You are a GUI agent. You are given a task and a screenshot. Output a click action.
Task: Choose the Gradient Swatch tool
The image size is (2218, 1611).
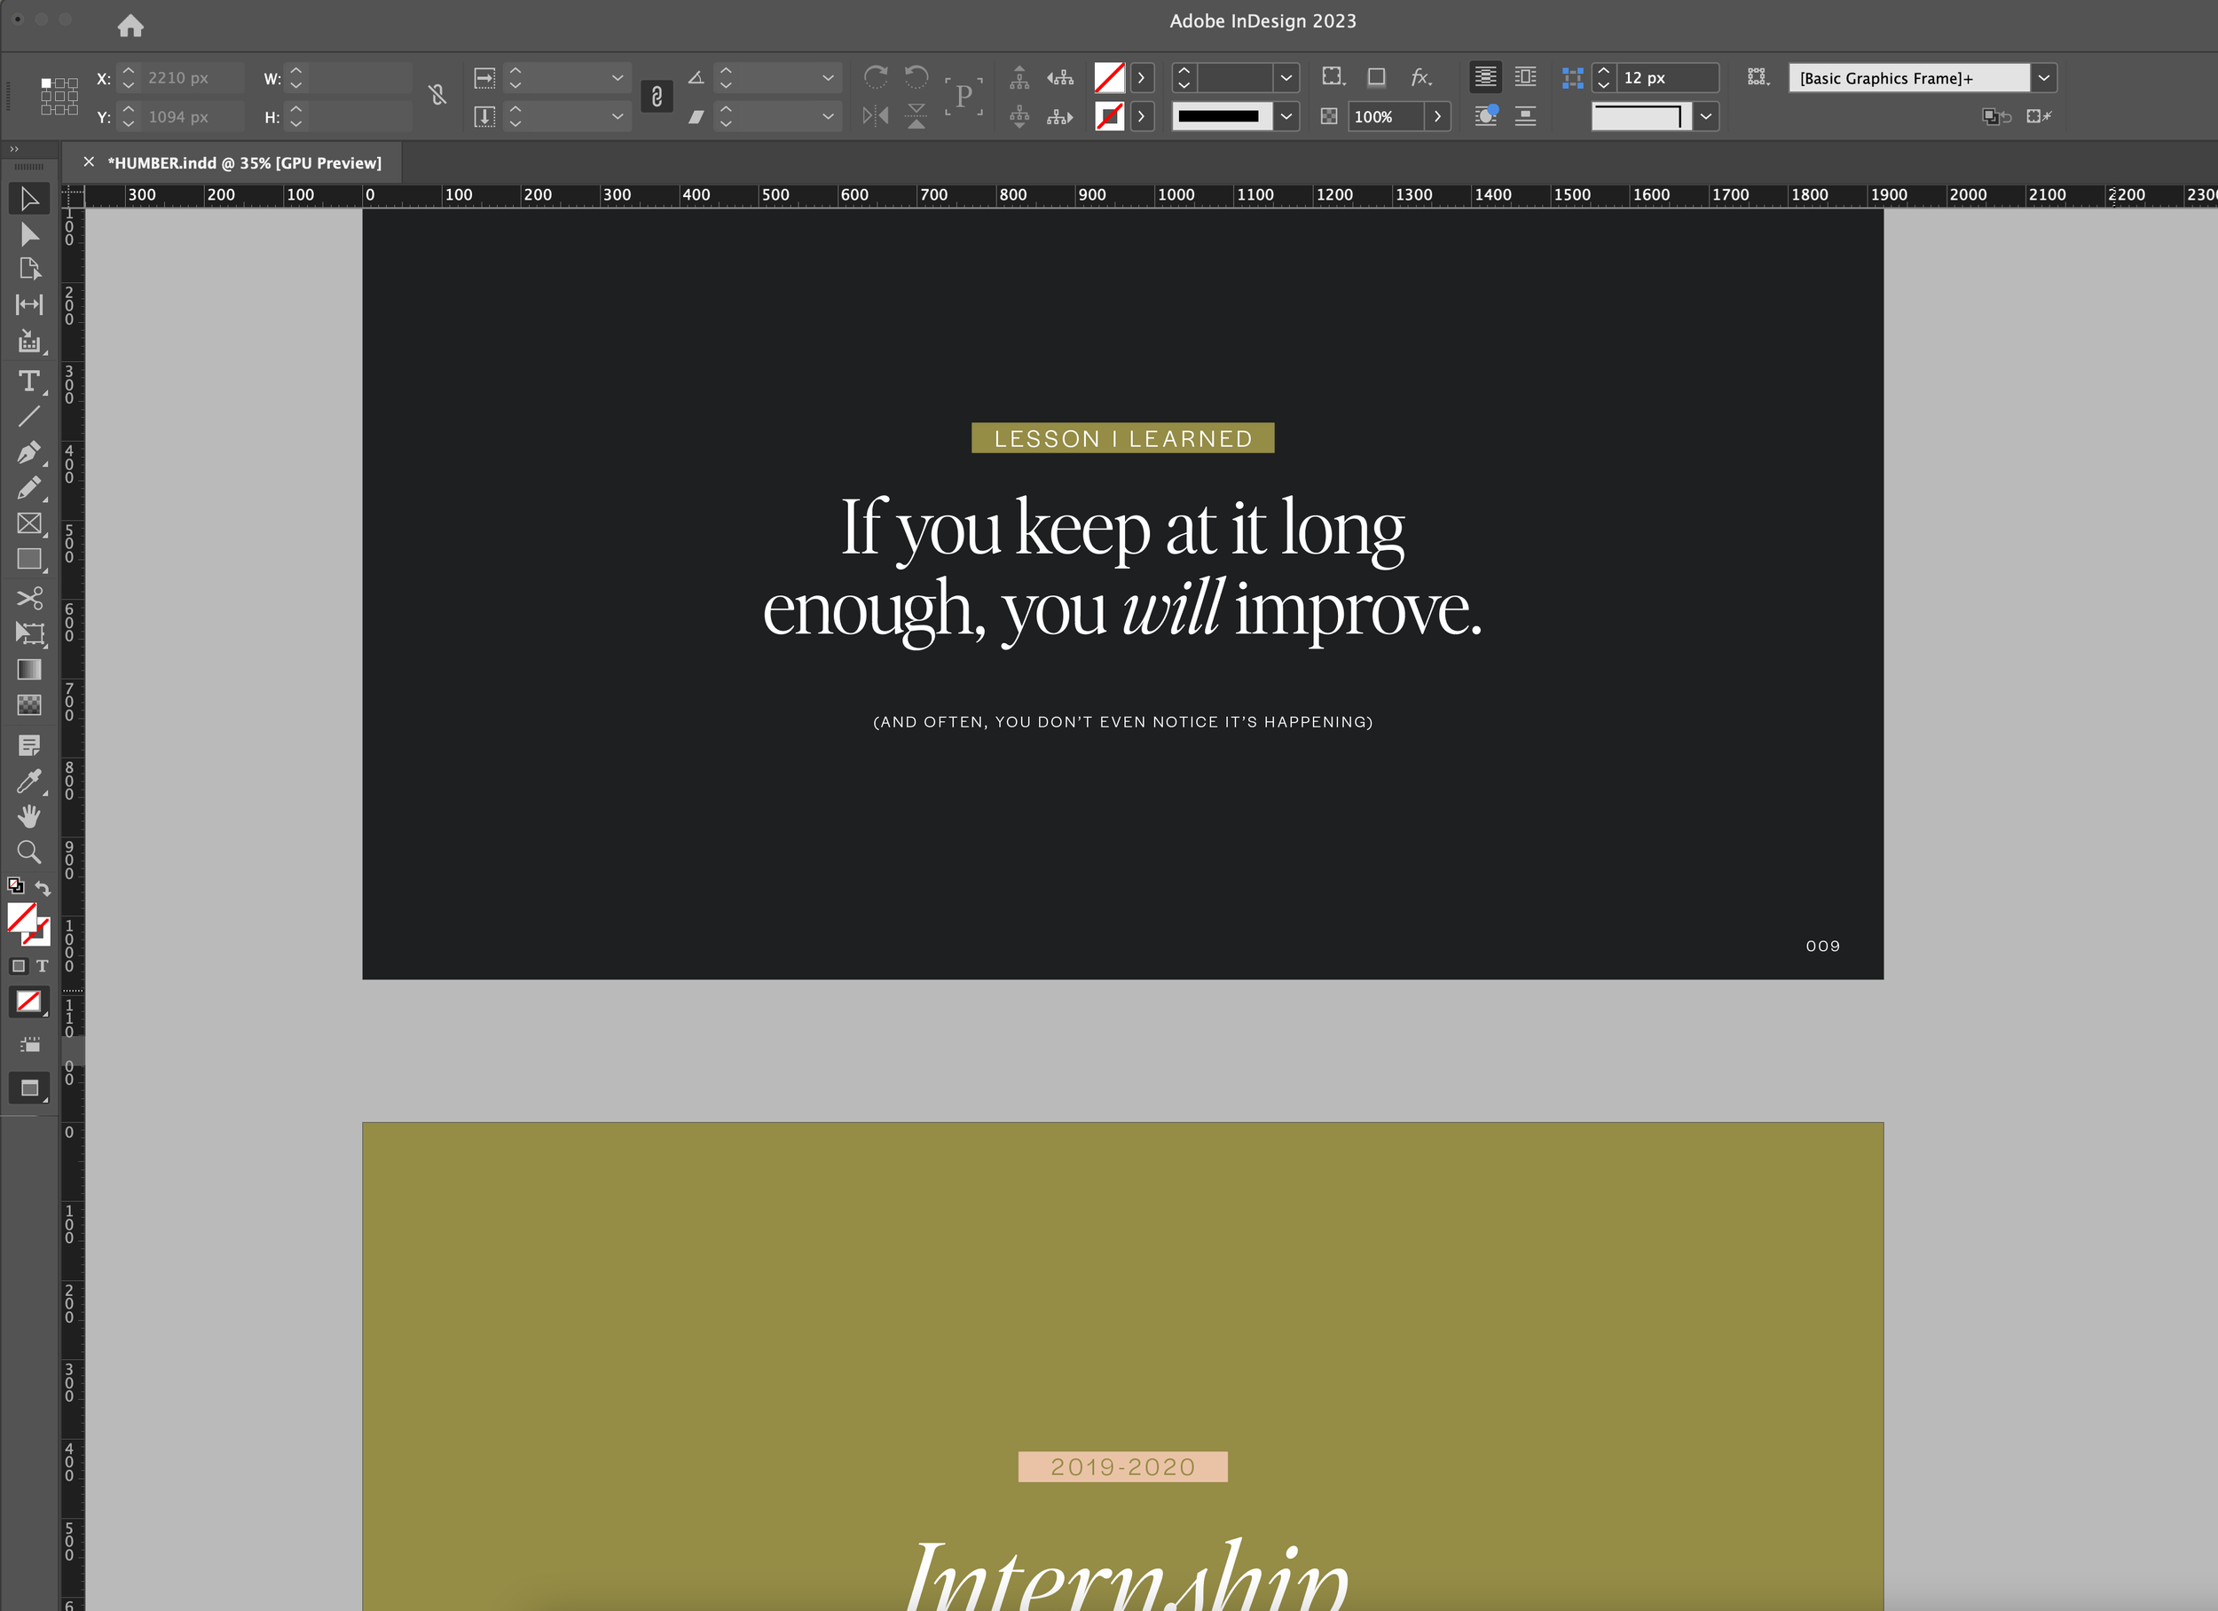pyautogui.click(x=28, y=669)
